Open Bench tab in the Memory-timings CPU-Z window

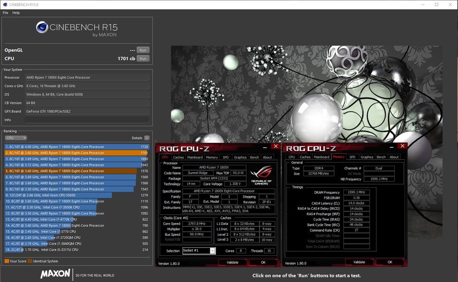coord(381,157)
